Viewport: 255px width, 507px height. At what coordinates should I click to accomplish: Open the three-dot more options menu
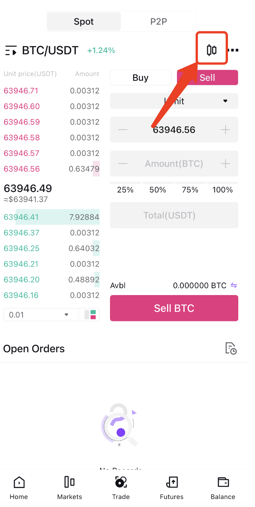233,50
